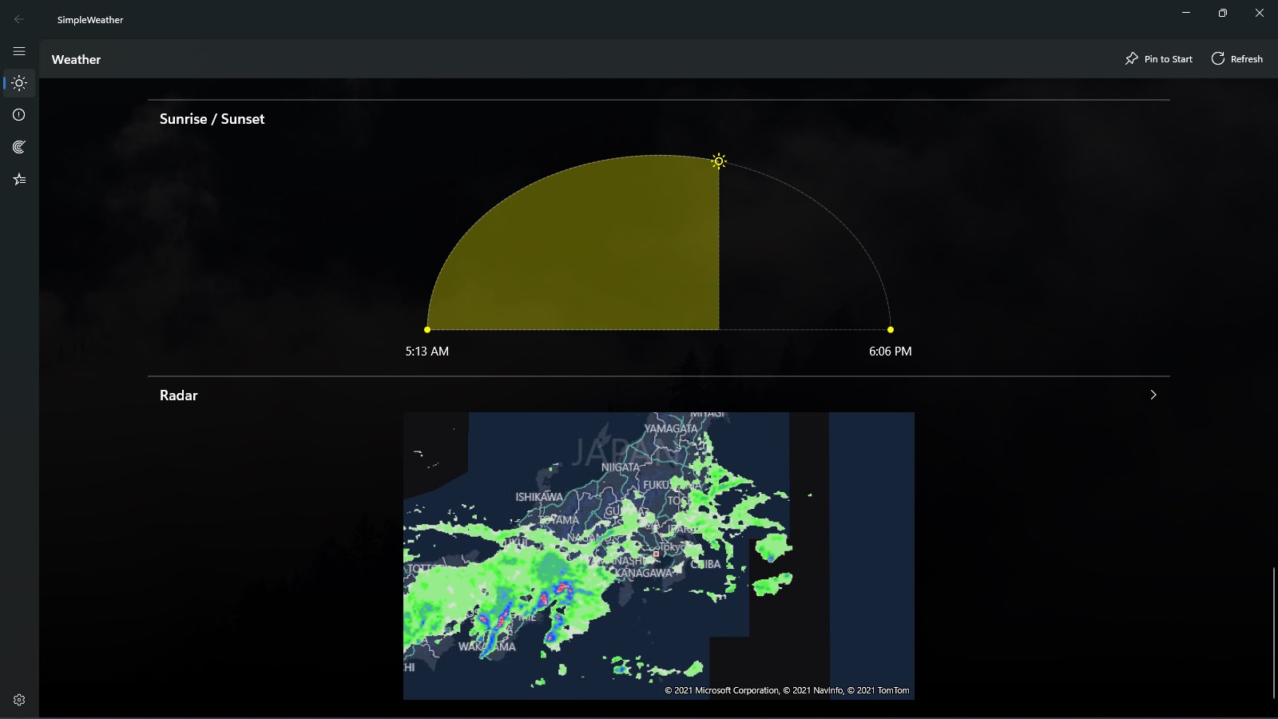
Task: Click the Pin to Start button
Action: coord(1159,58)
